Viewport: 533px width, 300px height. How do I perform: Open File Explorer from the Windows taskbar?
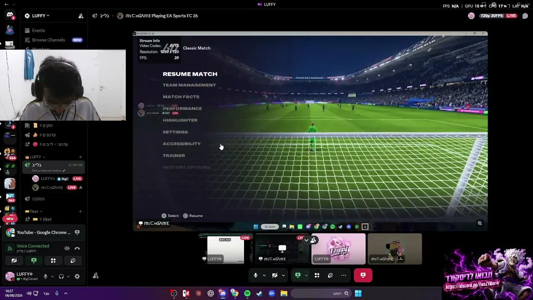284,293
